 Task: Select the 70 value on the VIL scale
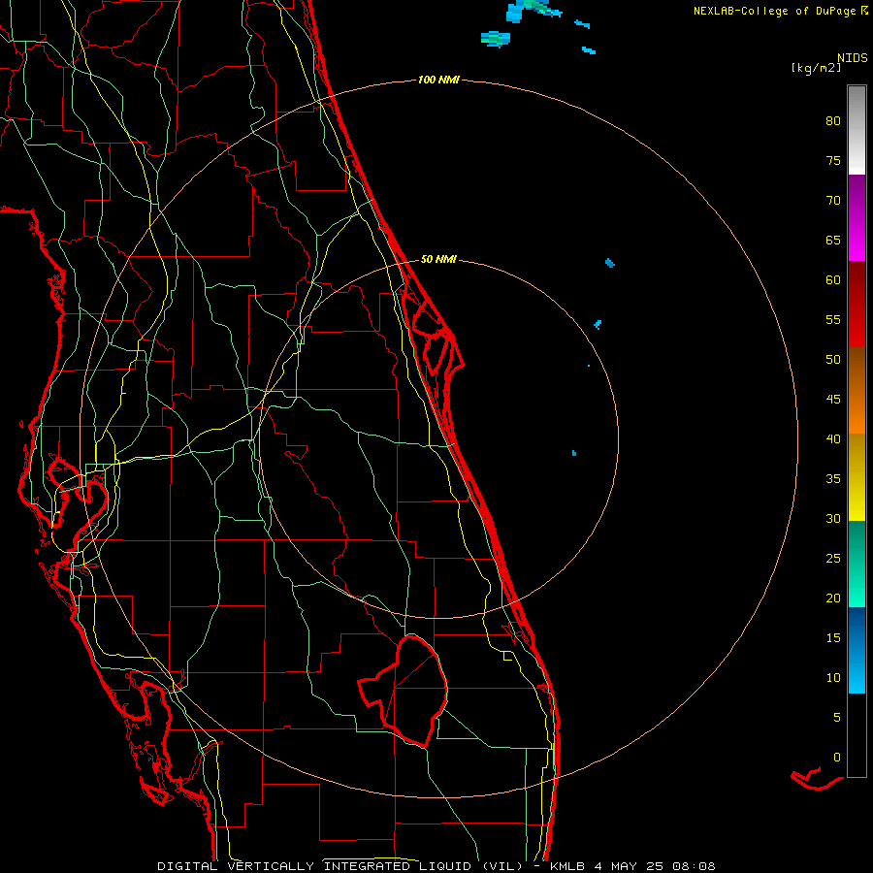pyautogui.click(x=833, y=201)
